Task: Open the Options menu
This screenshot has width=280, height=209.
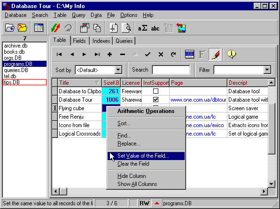Action: [129, 15]
